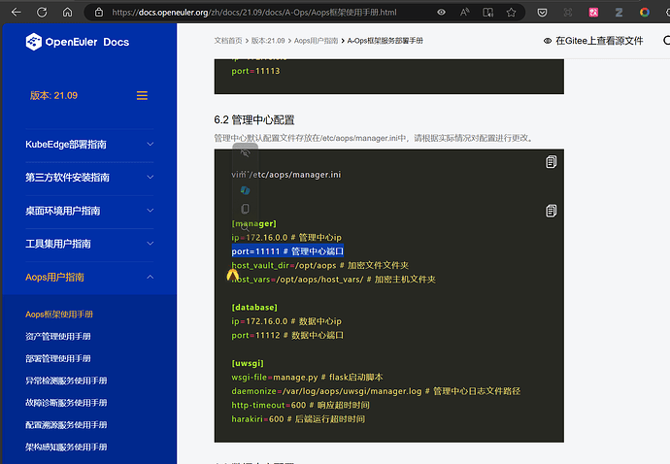Open the version 21.09 hamburger menu
Image resolution: width=670 pixels, height=464 pixels.
pyautogui.click(x=142, y=95)
